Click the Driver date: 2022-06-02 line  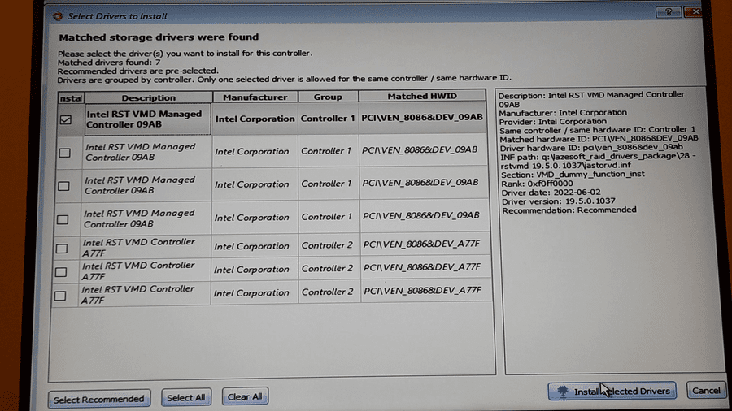tap(551, 193)
